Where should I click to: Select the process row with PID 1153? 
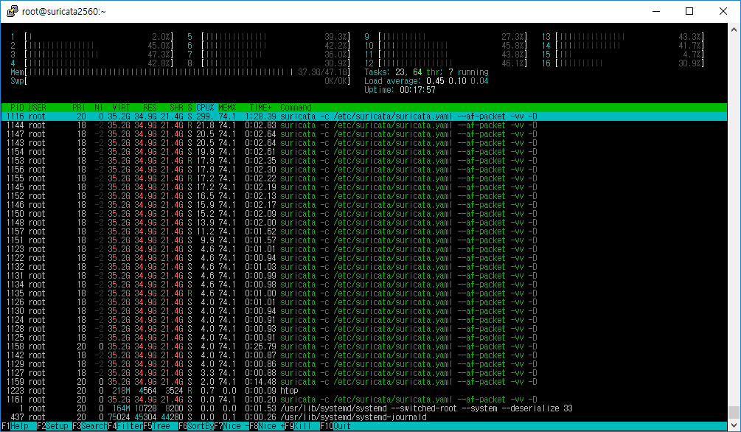pos(364,161)
